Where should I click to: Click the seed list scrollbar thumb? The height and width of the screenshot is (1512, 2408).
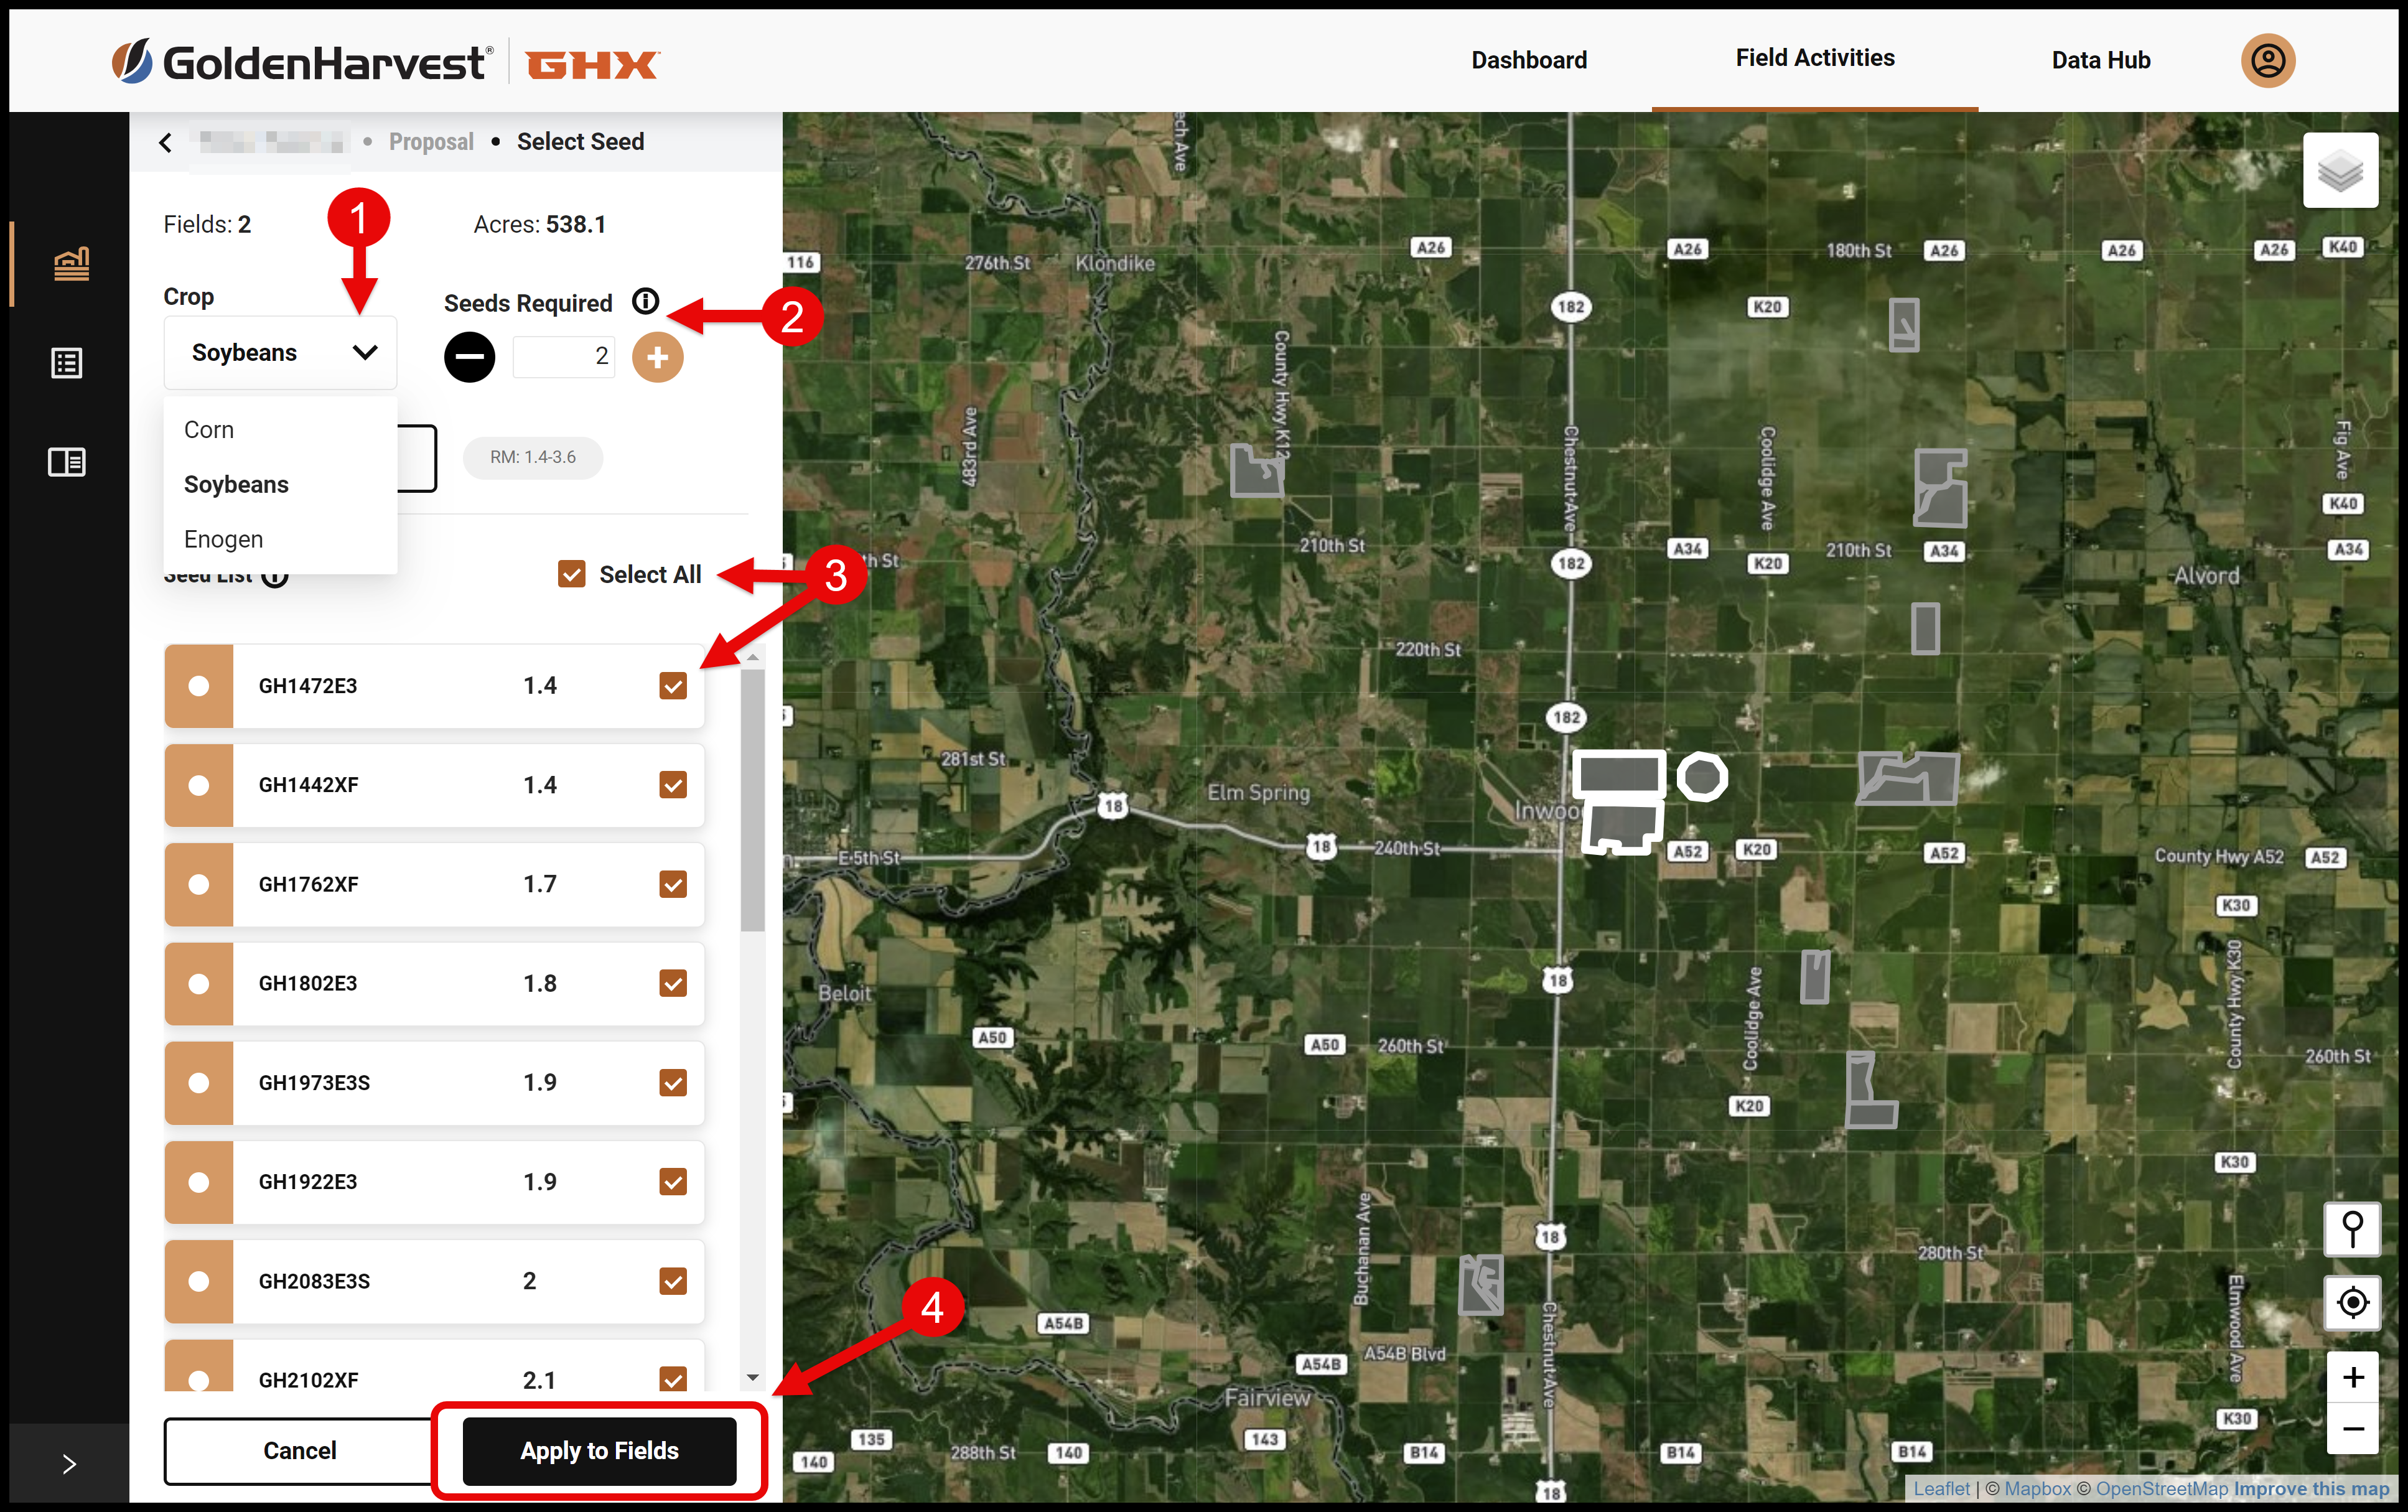coord(753,800)
